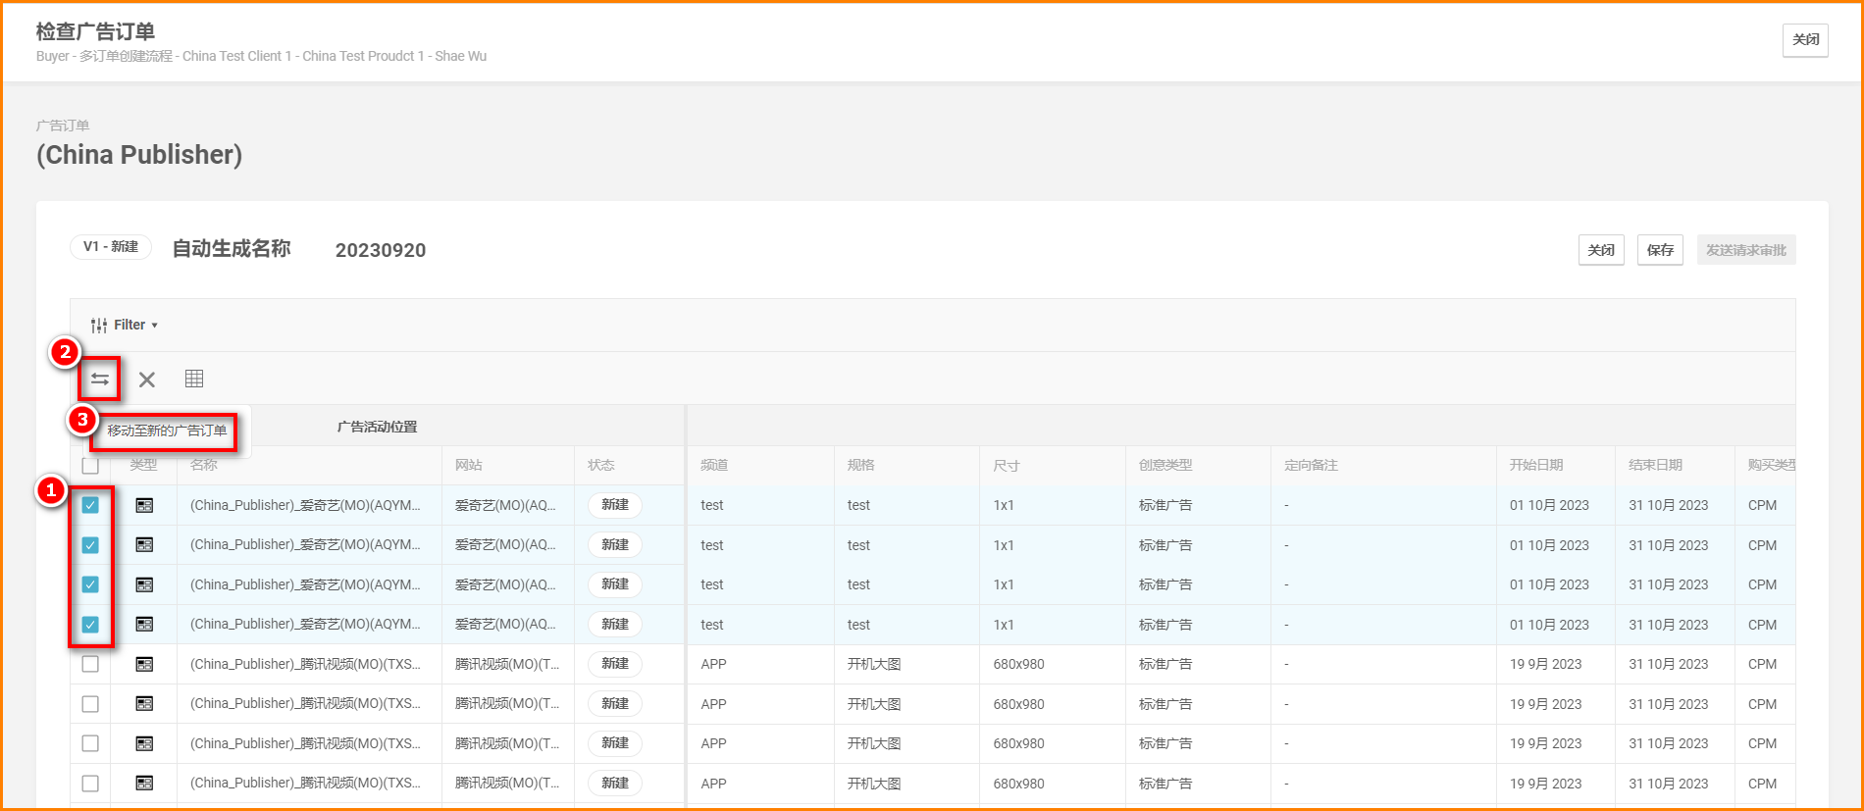Click the 自动生成名称 order title
Screen dimensions: 1864x811
pos(232,249)
